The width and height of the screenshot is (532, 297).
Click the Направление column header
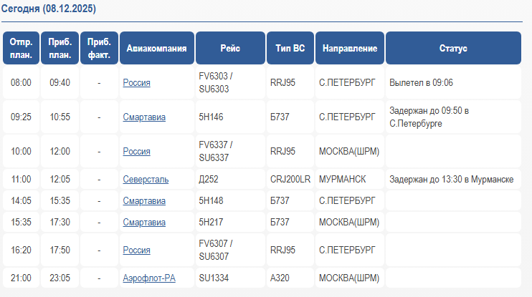click(349, 49)
